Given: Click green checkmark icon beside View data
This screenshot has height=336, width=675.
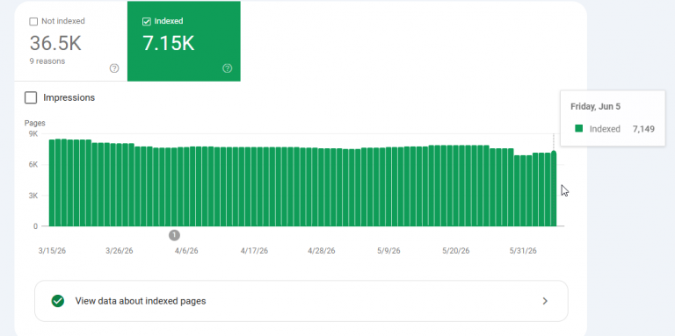Looking at the screenshot, I should pos(58,301).
